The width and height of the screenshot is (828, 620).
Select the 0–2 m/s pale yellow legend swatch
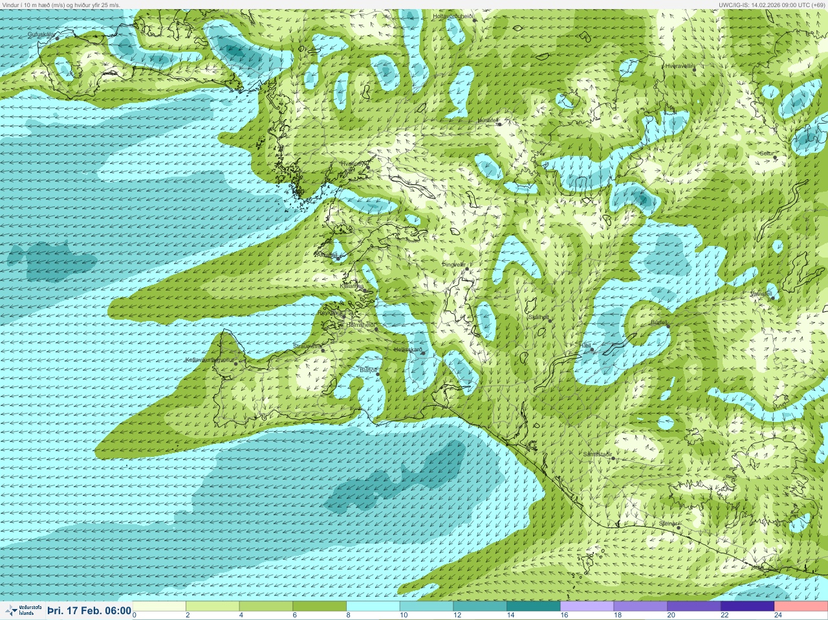coord(160,606)
